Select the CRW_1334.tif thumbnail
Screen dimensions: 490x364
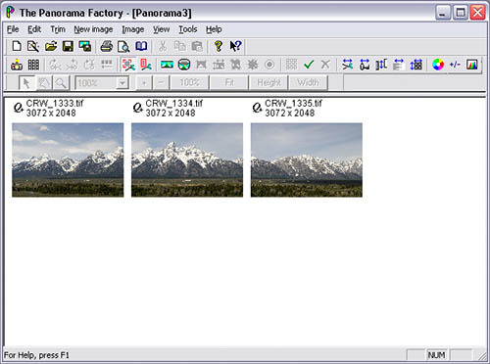pos(187,159)
